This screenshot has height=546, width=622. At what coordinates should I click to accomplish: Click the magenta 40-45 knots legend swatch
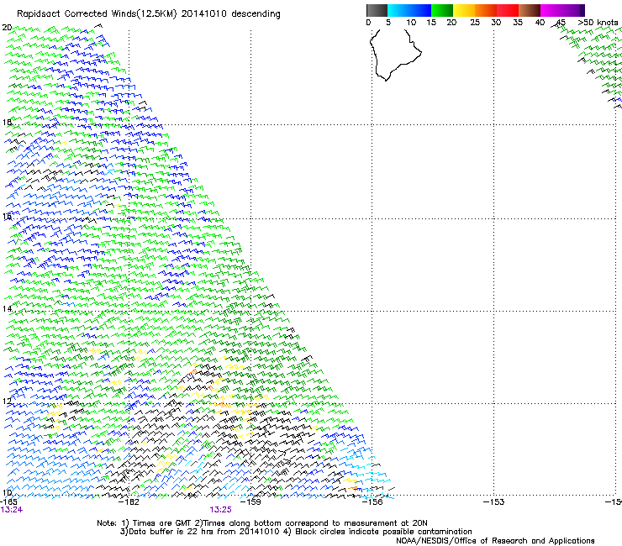551,10
